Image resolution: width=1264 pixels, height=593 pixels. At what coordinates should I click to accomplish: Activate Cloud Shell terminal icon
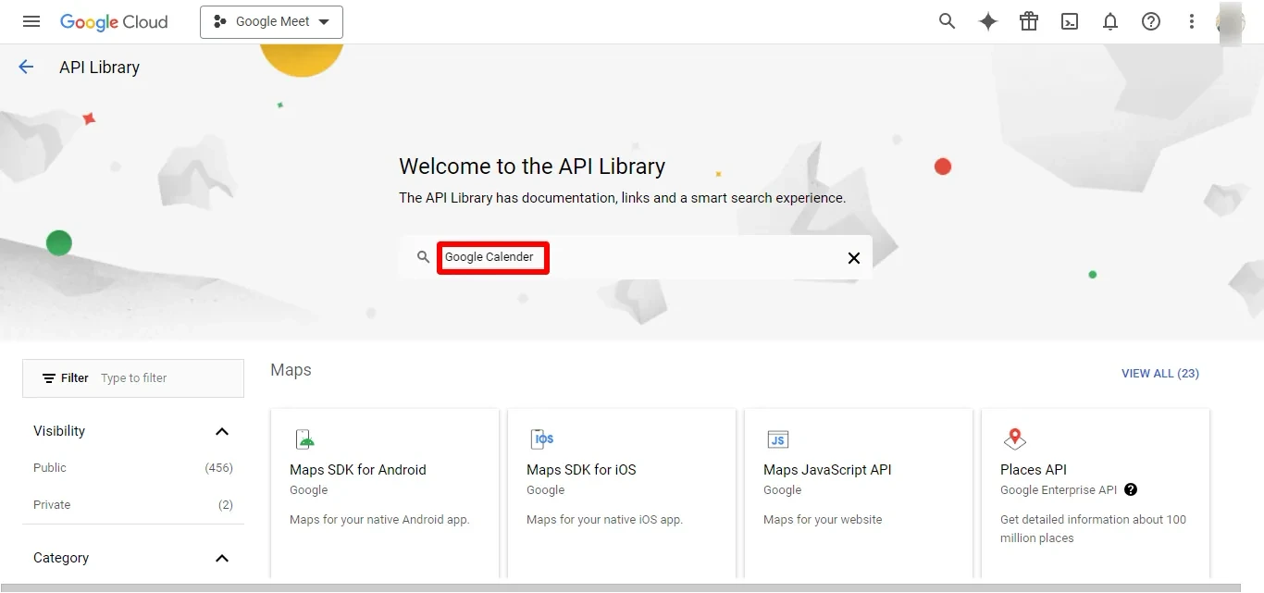(1070, 21)
